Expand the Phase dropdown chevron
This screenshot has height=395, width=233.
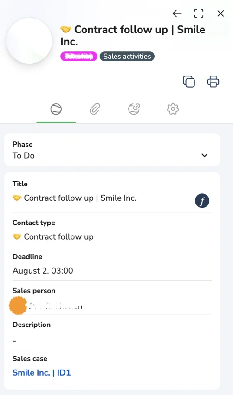(x=205, y=155)
